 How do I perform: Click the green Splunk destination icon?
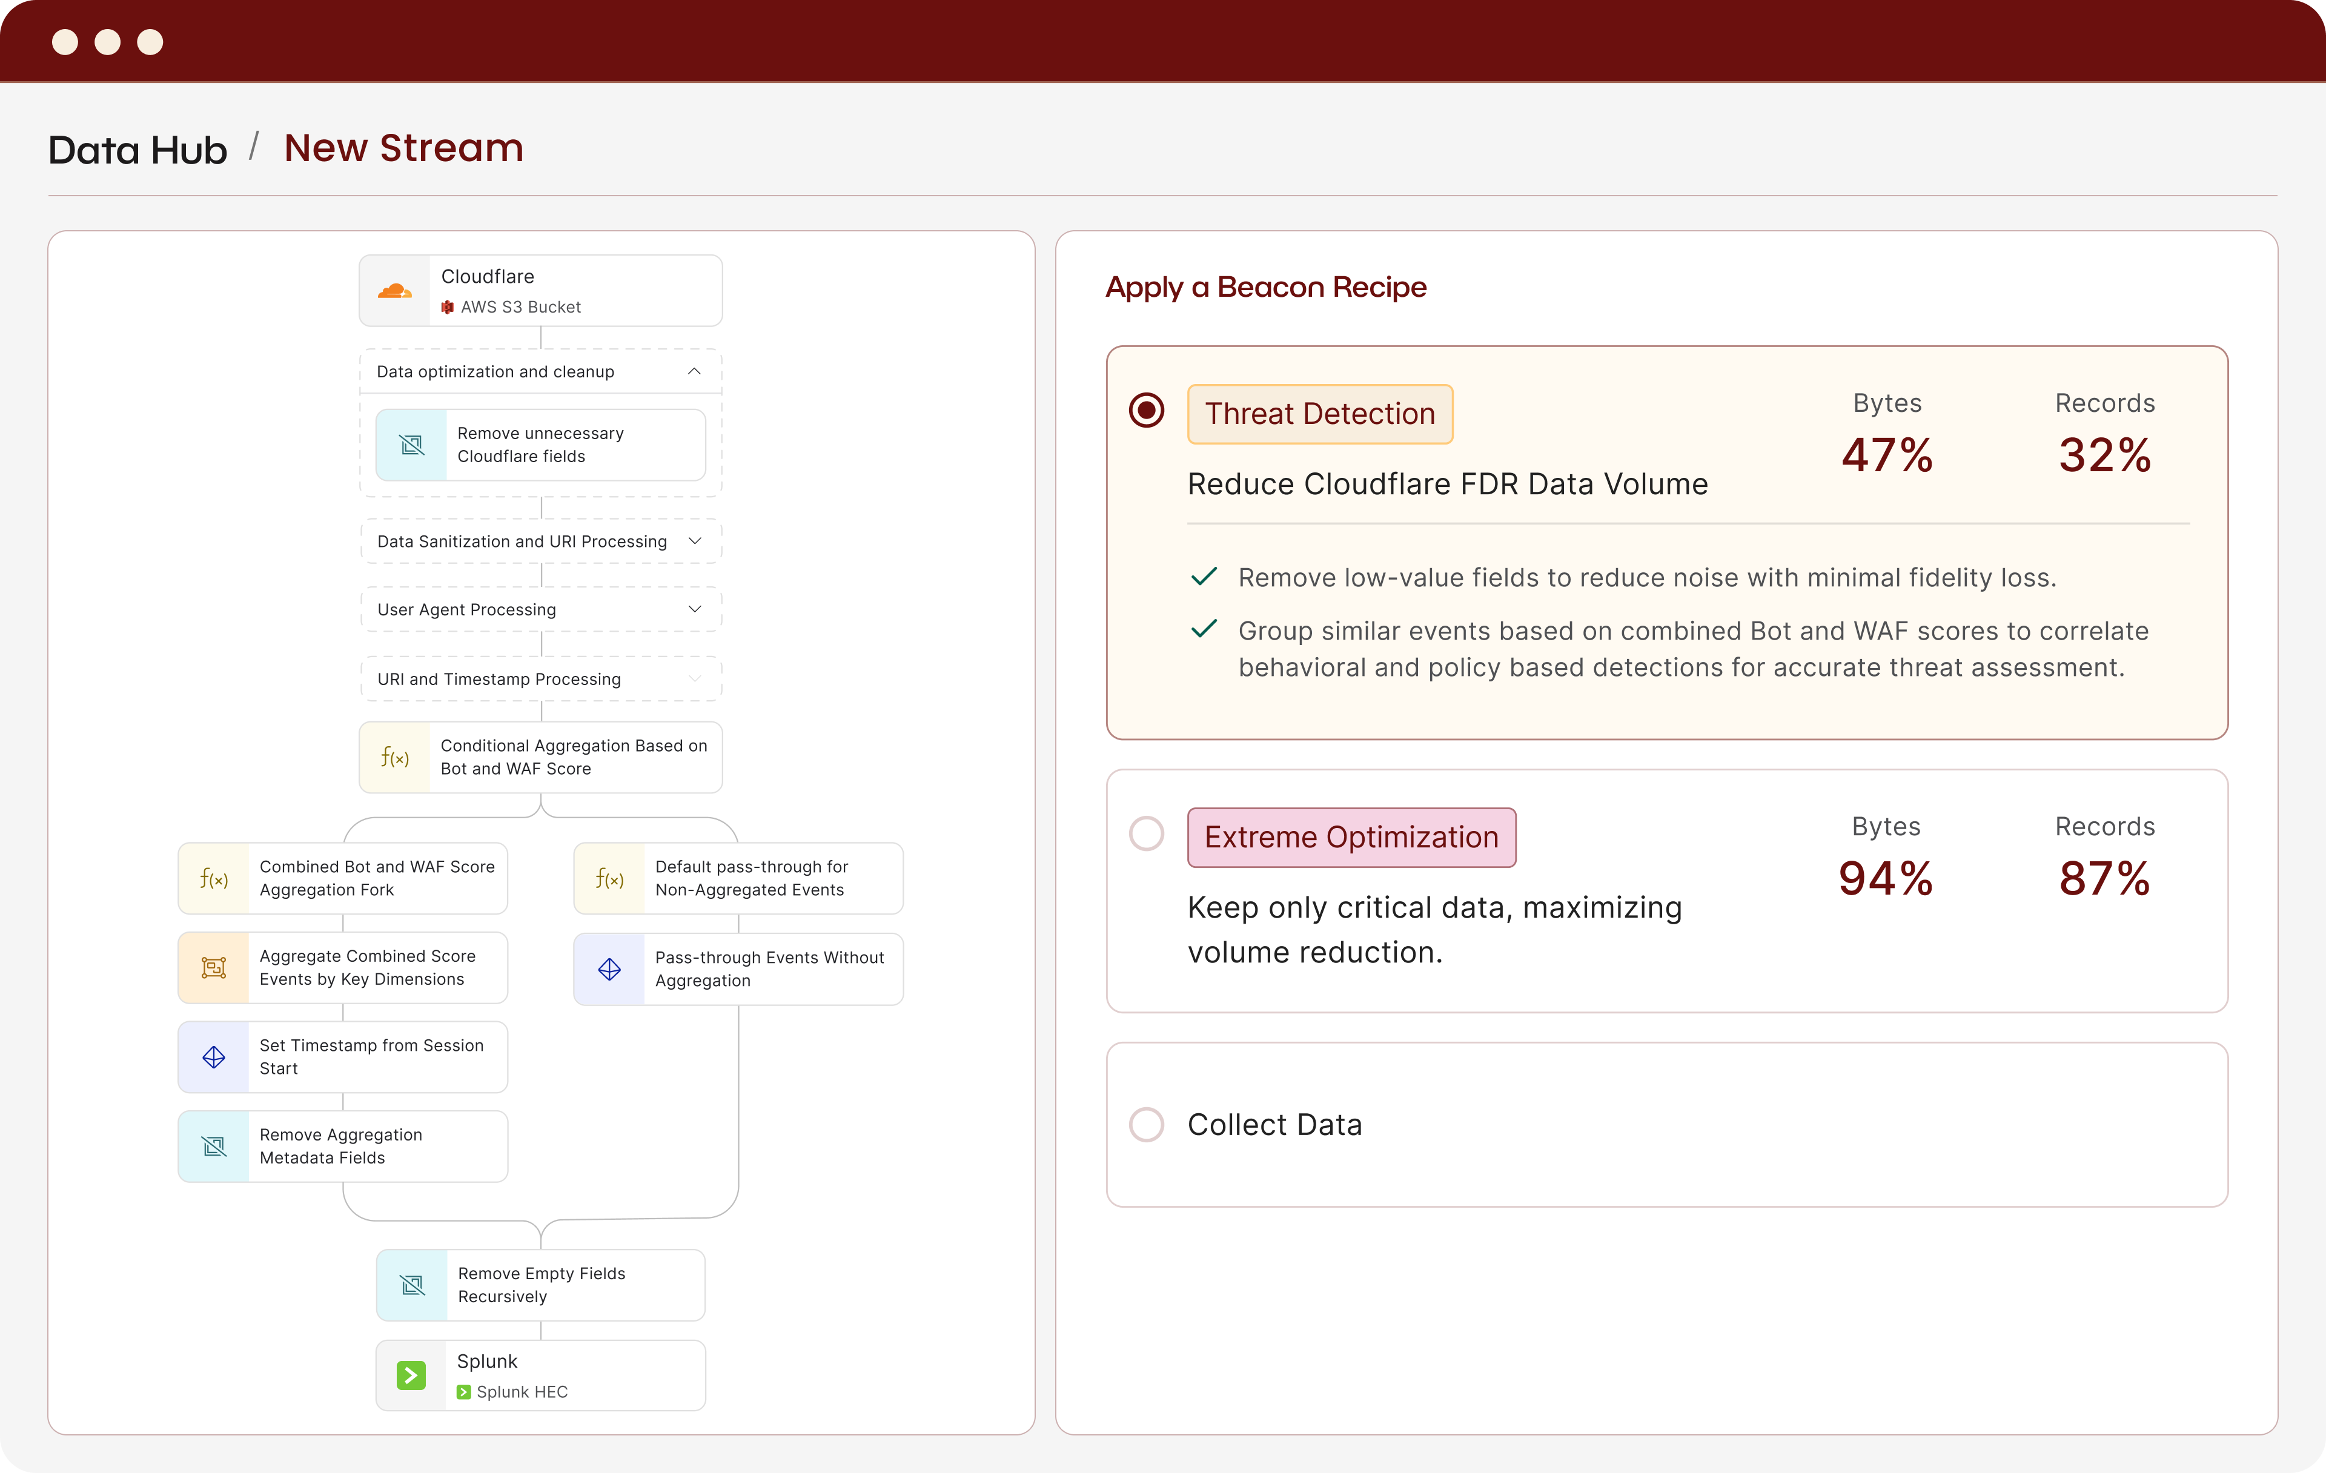pos(411,1375)
